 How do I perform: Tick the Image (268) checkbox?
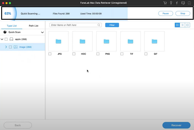pyautogui.click(x=10, y=47)
